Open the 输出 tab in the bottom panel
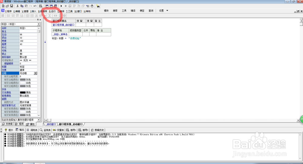Image resolution: width=303 pixels, height=164 pixels. coord(20,130)
